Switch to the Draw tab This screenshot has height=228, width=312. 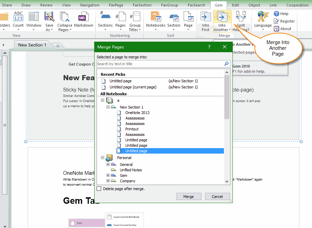[26, 5]
